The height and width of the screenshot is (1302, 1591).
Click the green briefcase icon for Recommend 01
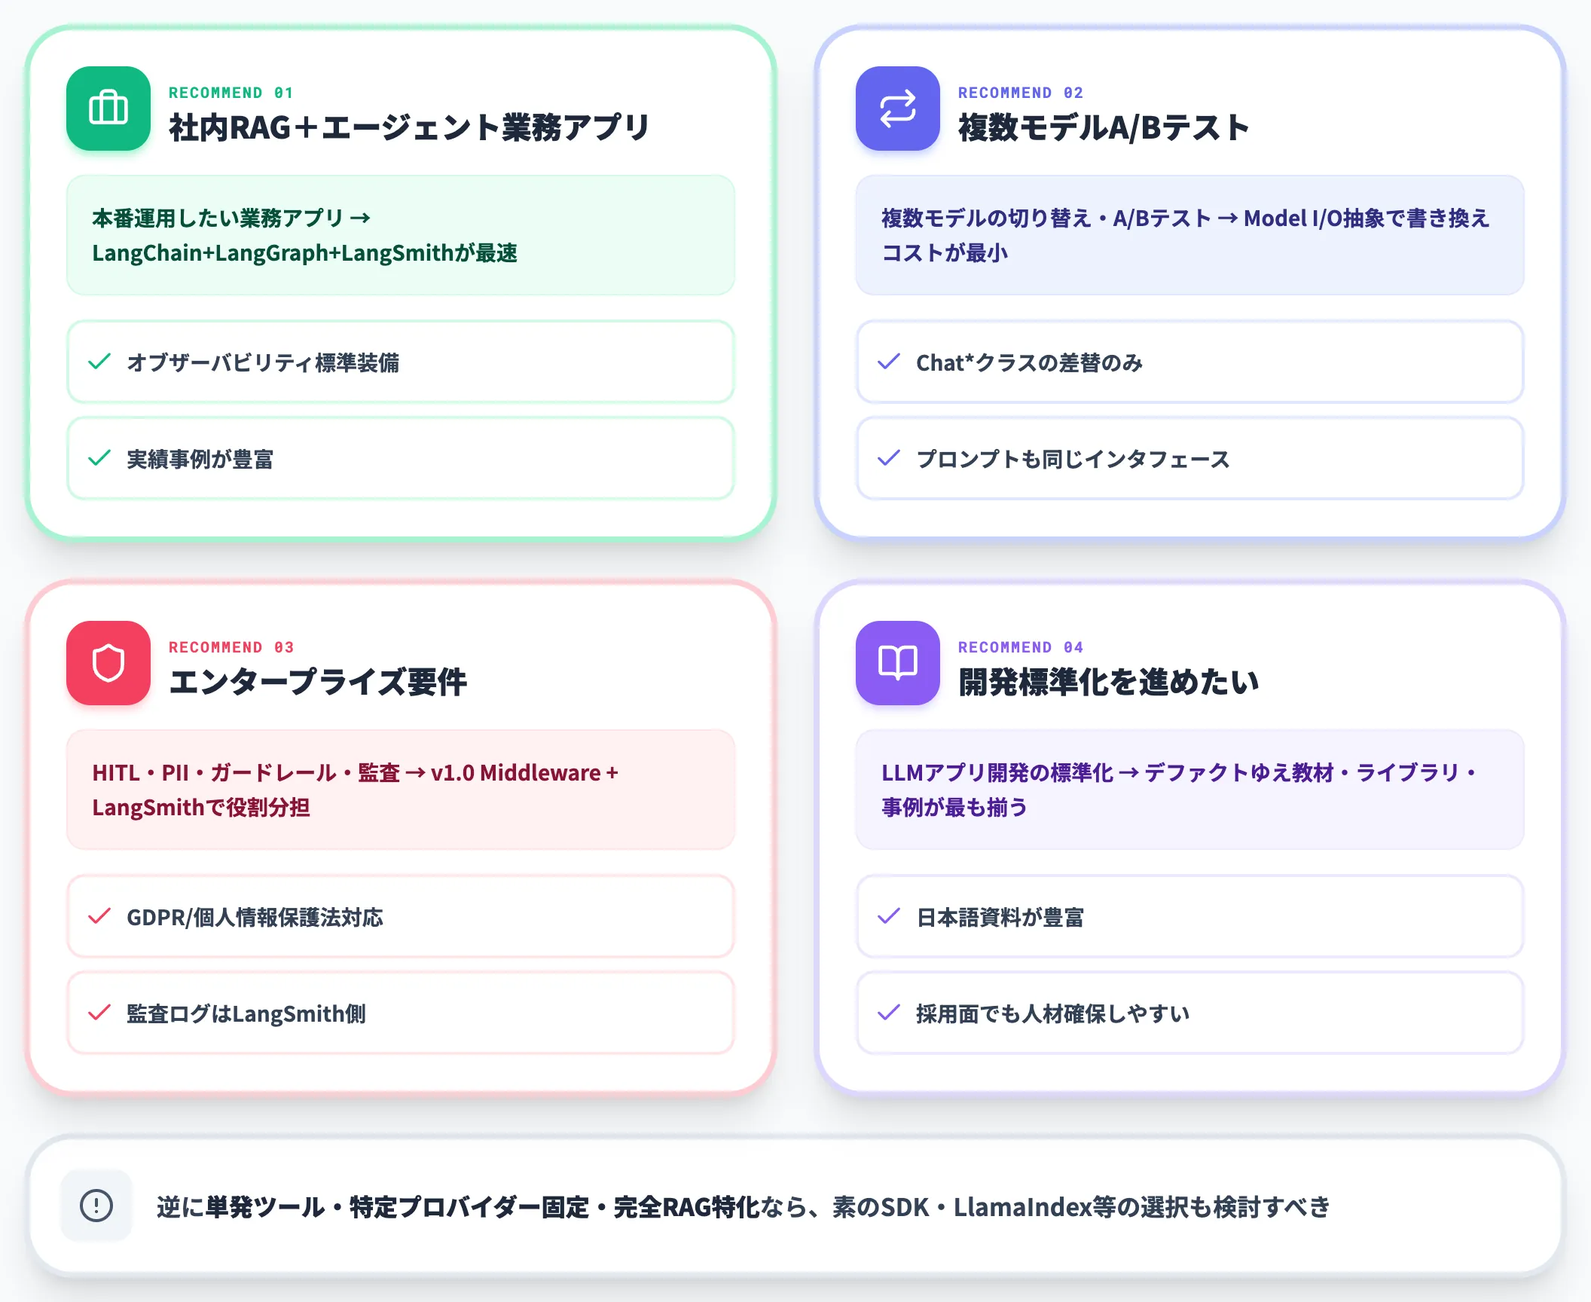point(108,108)
